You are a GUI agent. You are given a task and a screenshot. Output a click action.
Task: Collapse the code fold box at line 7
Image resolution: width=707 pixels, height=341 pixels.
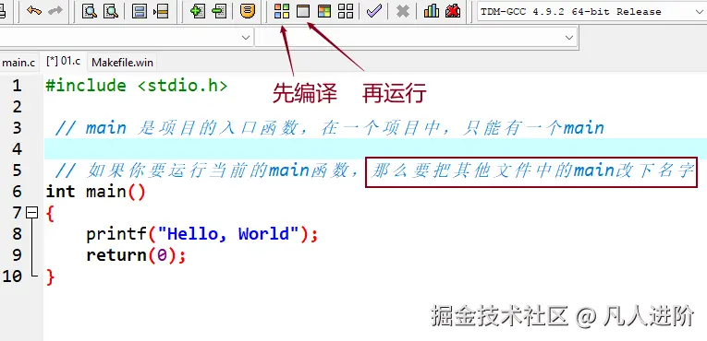(x=32, y=212)
